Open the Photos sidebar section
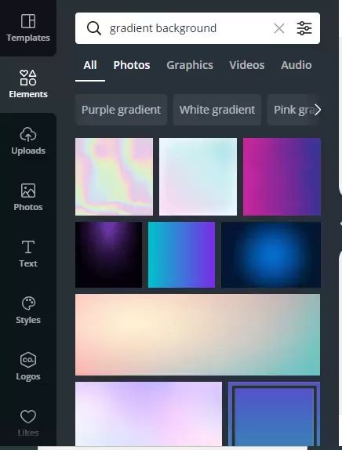 [x=28, y=198]
